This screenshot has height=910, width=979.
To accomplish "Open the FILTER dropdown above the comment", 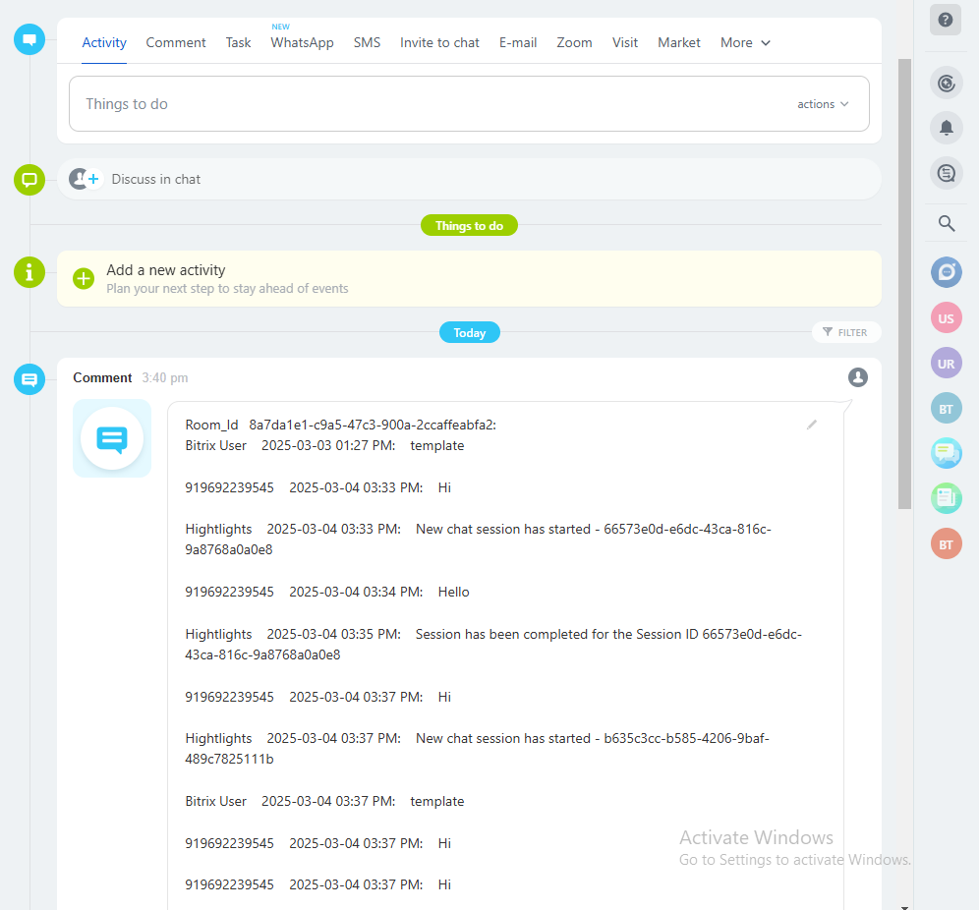I will tap(846, 332).
